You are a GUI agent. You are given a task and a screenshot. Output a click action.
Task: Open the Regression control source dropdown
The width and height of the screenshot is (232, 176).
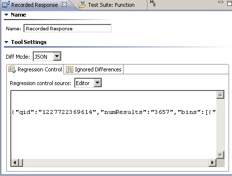pos(98,83)
